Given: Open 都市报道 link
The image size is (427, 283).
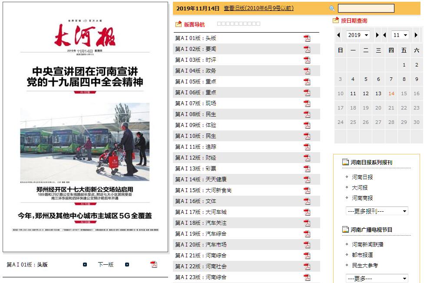Looking at the screenshot, I should click(362, 255).
